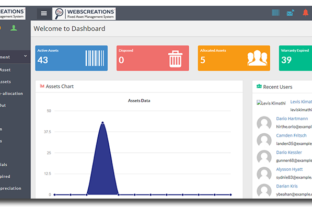The height and width of the screenshot is (208, 312).
Task: Click the 37.5 axis label
Action: [48, 132]
